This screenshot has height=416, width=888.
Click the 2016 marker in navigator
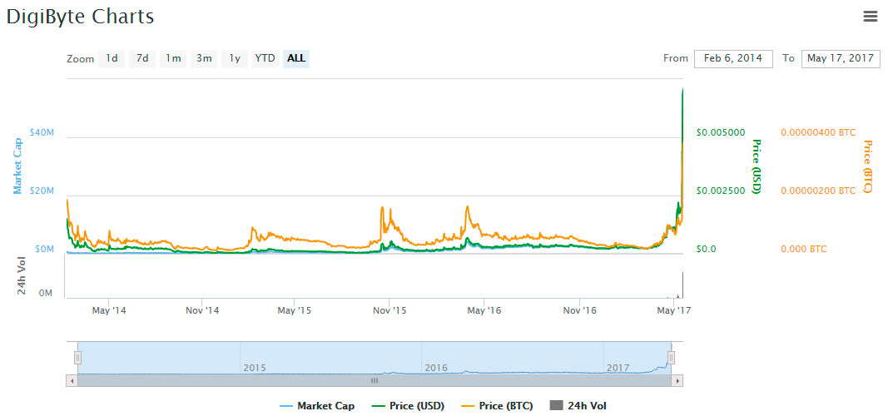pos(436,368)
